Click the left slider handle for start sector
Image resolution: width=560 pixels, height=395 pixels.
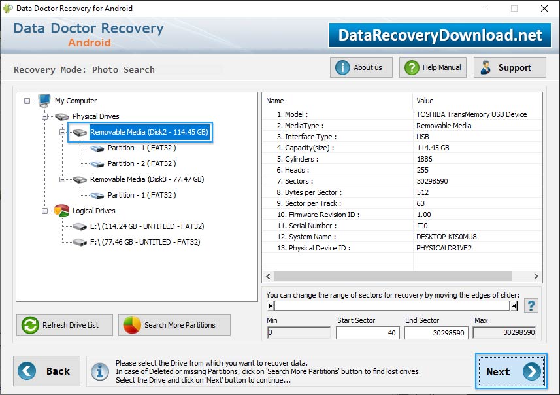271,306
